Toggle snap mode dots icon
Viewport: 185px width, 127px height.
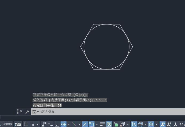coord(32,124)
